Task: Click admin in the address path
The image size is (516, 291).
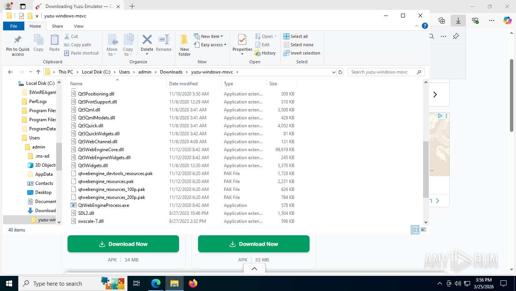Action: pos(145,72)
